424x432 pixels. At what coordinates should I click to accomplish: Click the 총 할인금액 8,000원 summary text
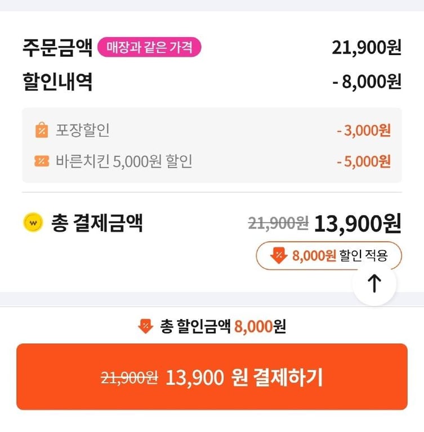223,326
